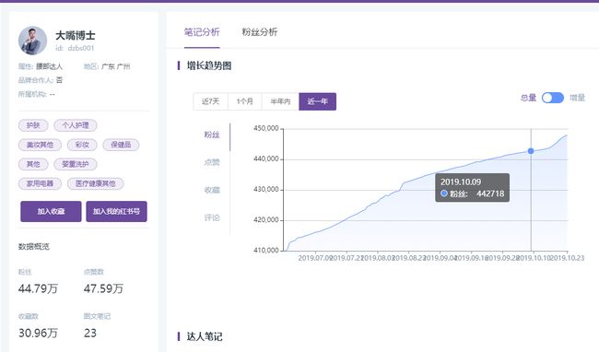
Task: Click the 加入收藏 button
Action: click(51, 212)
